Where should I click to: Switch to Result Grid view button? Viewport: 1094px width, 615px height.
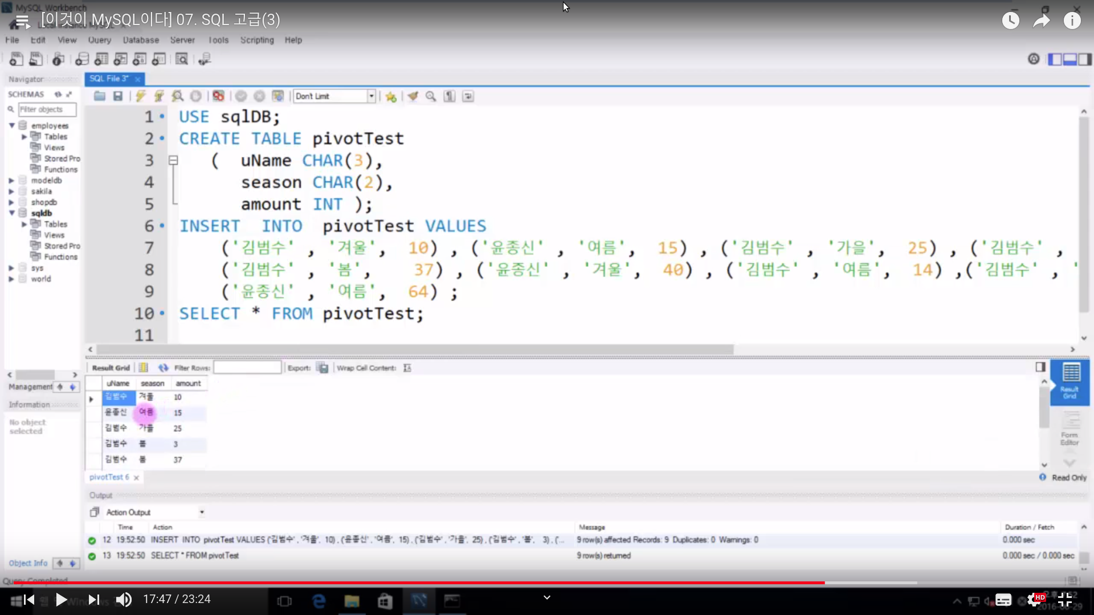pos(1071,382)
